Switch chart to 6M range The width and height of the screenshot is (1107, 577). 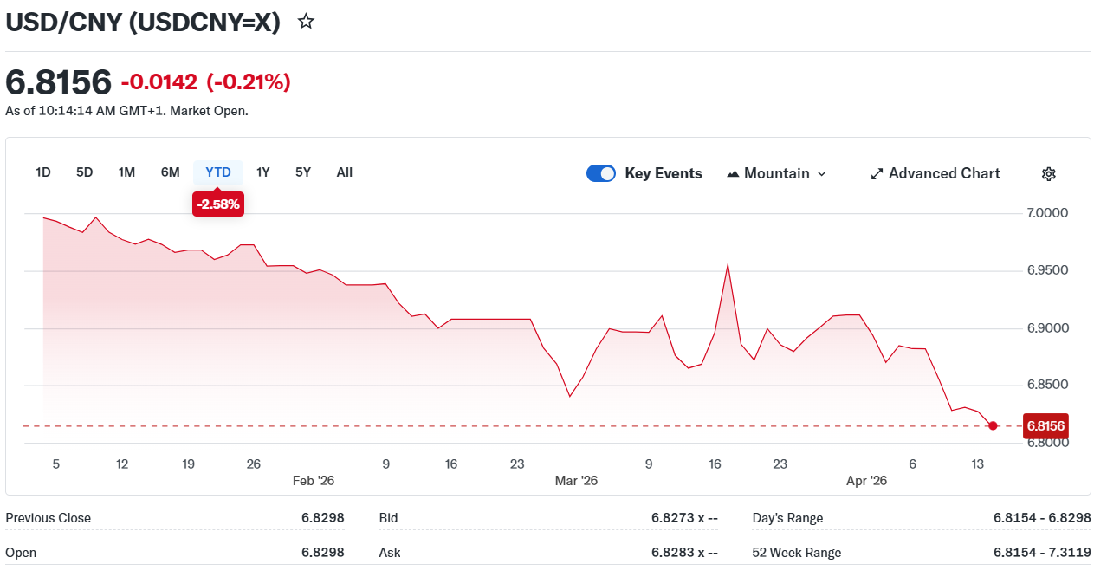[x=171, y=172]
